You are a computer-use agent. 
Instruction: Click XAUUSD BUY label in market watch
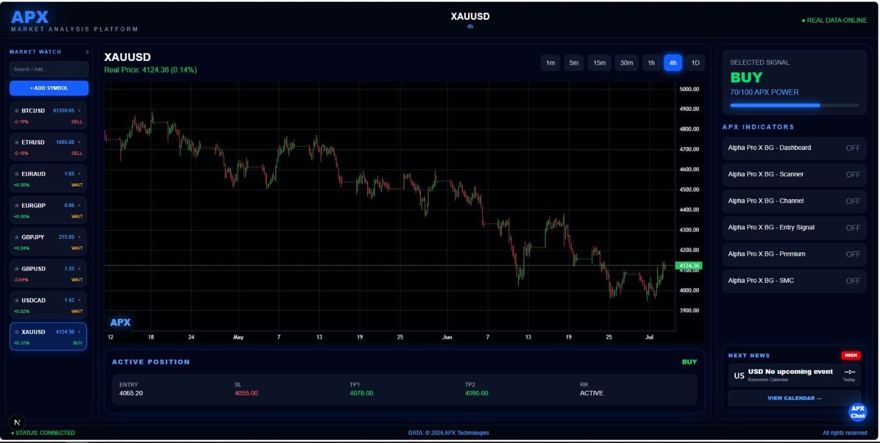78,343
